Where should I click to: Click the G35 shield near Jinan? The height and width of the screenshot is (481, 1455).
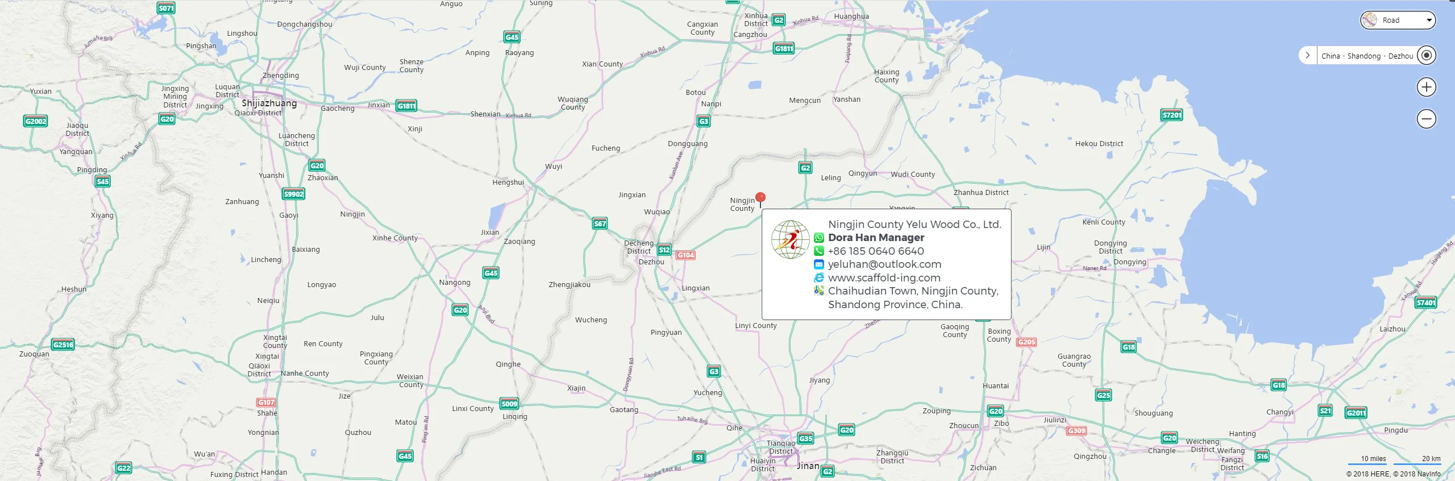click(x=806, y=438)
